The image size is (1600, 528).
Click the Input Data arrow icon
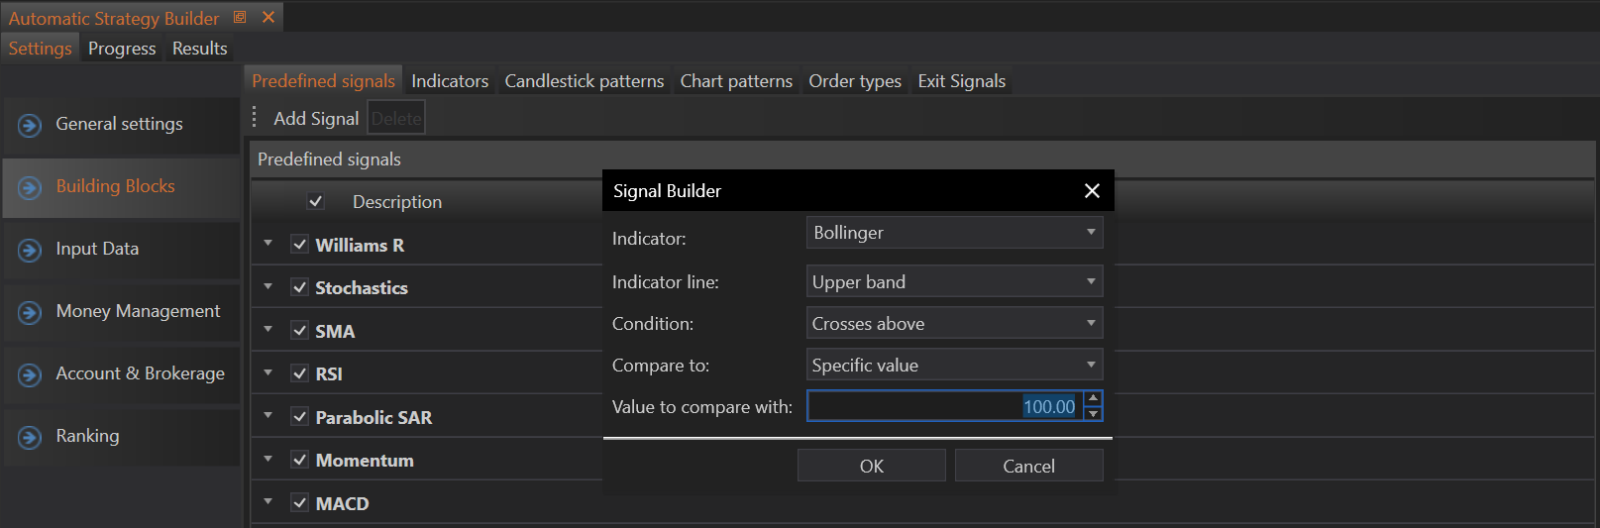click(30, 250)
